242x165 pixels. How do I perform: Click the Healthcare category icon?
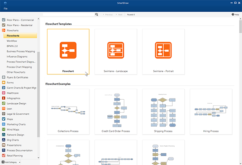point(4,93)
